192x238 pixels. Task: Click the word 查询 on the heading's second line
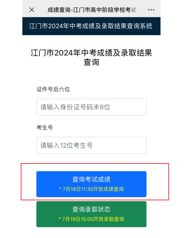click(x=91, y=62)
